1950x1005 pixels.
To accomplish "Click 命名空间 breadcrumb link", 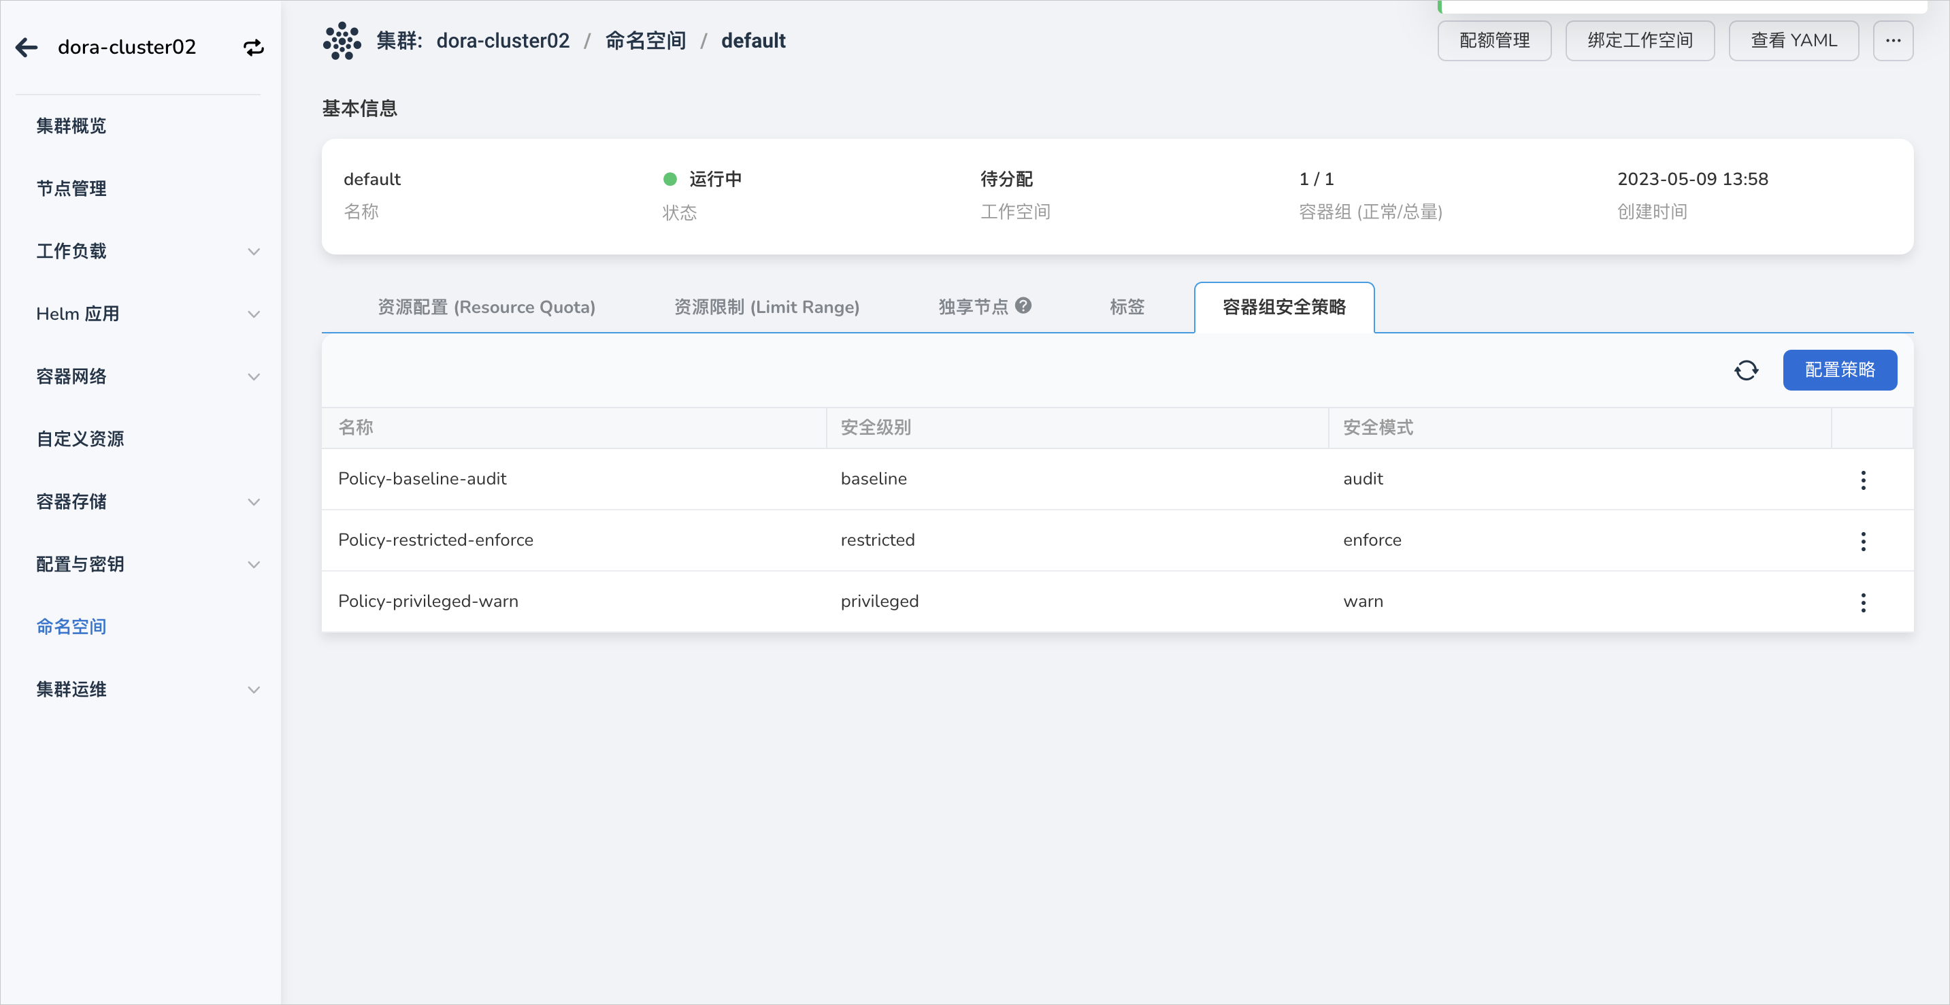I will click(645, 41).
